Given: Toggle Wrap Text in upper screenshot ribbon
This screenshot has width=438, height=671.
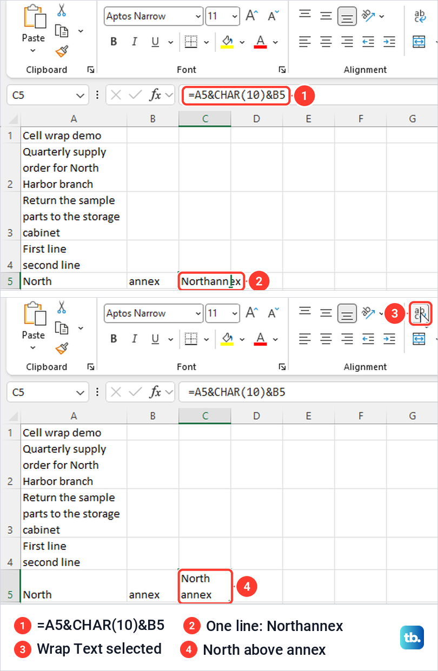Looking at the screenshot, I should (420, 16).
